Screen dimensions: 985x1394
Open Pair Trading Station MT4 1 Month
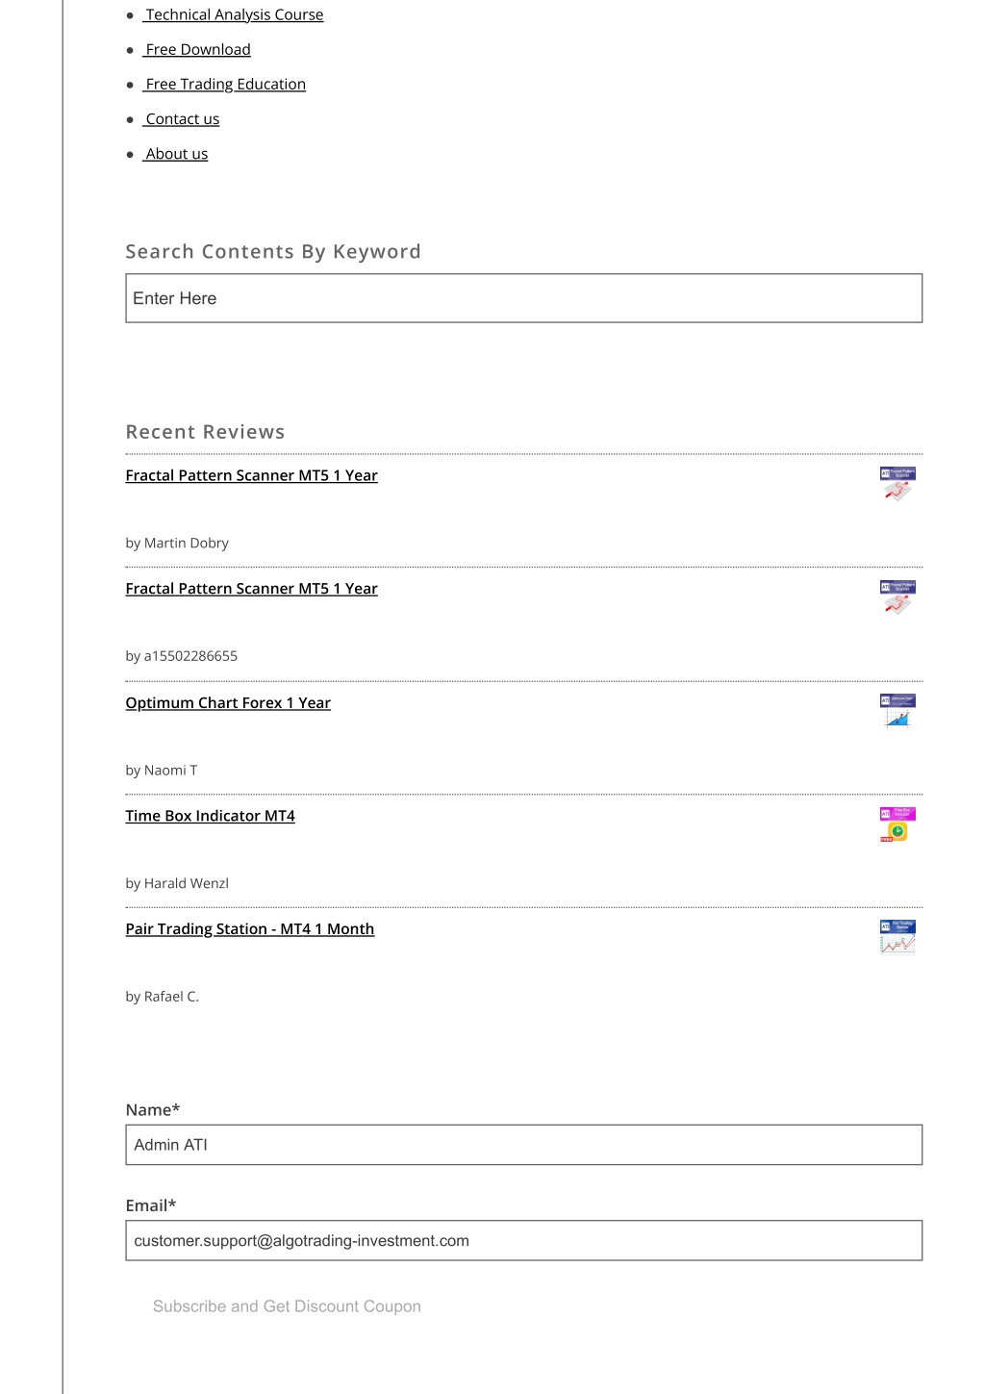click(250, 929)
